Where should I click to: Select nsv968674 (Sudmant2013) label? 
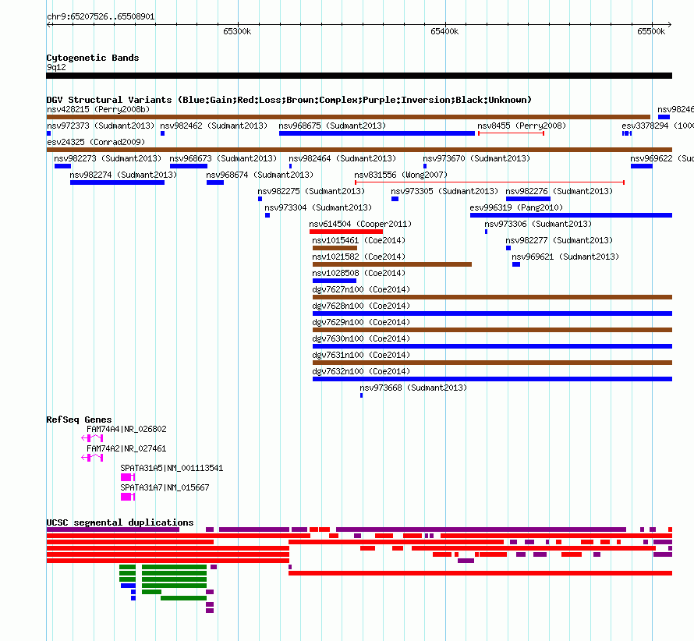click(260, 175)
